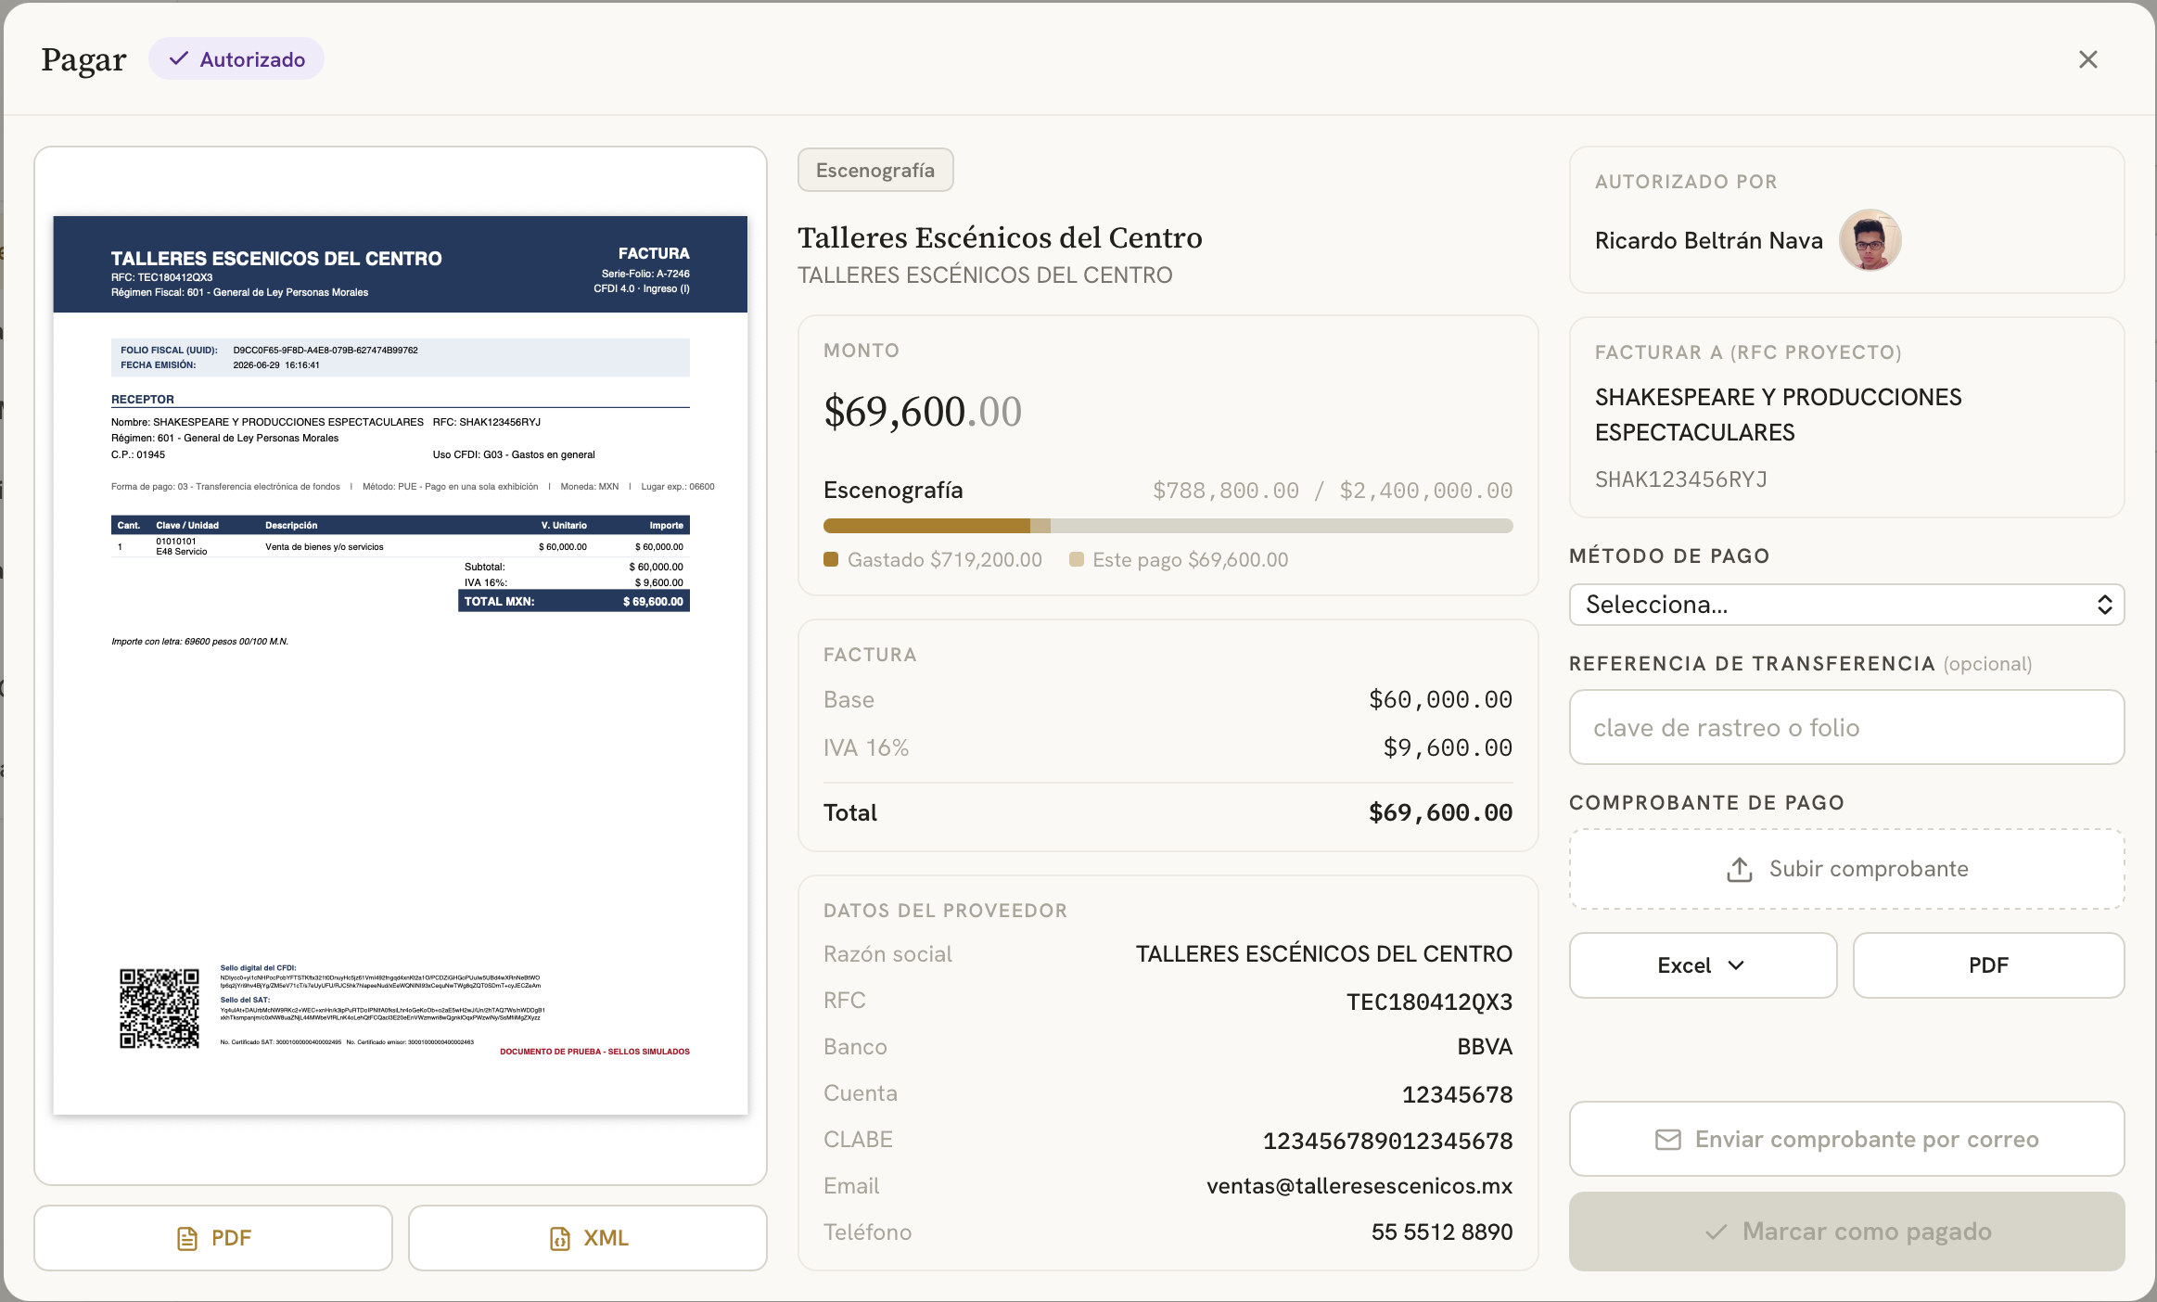Click the Razón social value in Datos del proveedor
The image size is (2157, 1302).
point(1324,954)
